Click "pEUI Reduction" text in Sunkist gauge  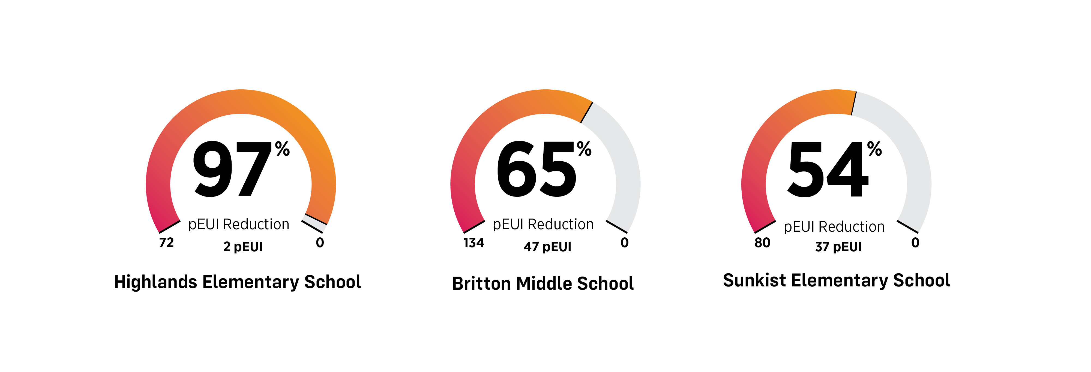point(834,227)
